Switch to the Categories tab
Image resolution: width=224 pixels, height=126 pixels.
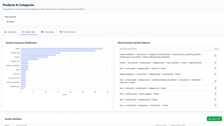coord(10,32)
